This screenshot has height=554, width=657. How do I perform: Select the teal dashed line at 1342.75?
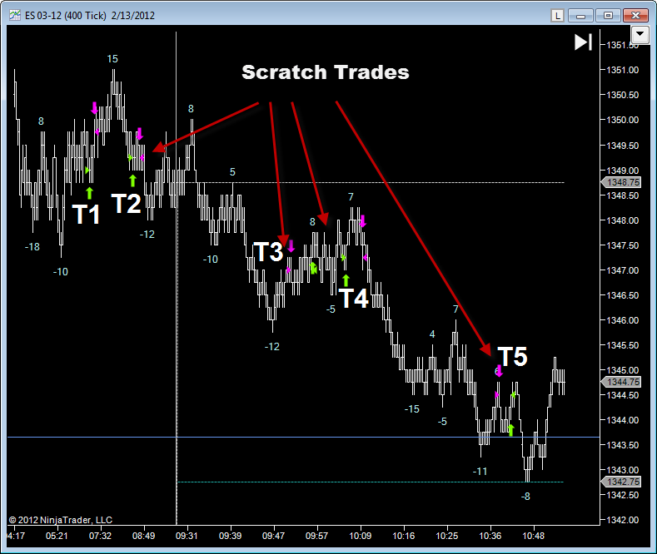(x=371, y=482)
